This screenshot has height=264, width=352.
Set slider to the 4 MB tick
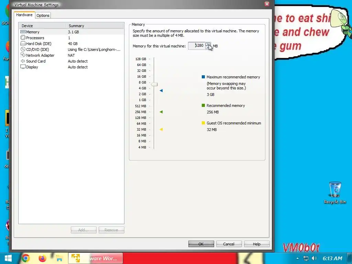click(x=150, y=147)
